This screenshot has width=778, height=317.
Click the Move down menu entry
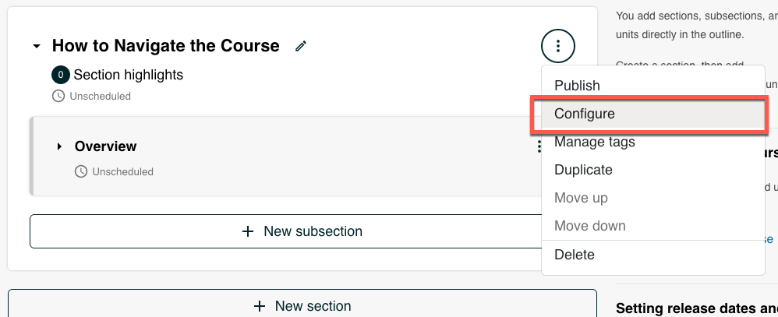(x=589, y=226)
